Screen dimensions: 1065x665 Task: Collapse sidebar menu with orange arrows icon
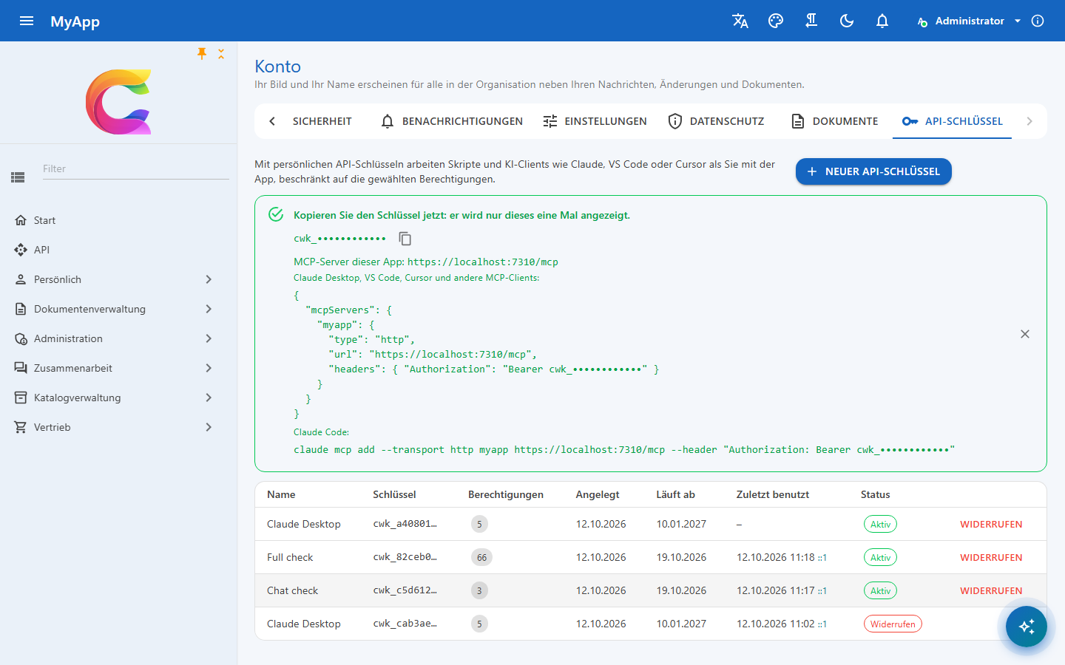click(221, 53)
